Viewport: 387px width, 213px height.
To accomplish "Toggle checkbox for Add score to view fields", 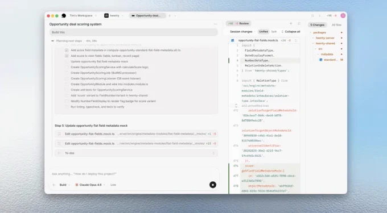I will 67,56.
